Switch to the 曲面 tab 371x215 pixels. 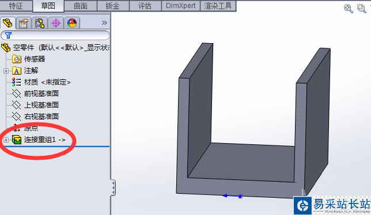(x=81, y=6)
